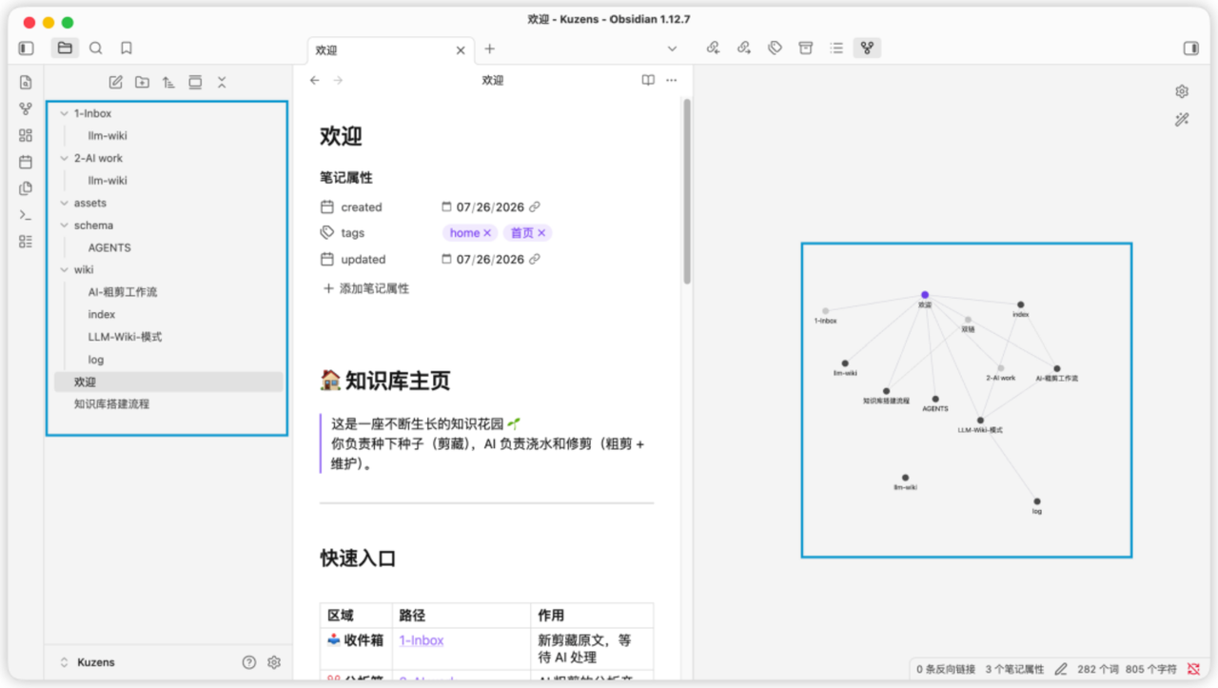Show outgoing links panel in right sidebar
Screen dimensions: 1218x688
744,48
